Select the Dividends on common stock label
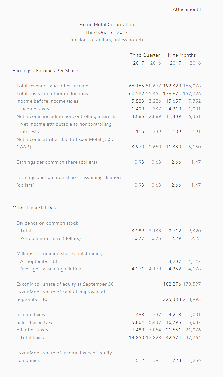 (x=47, y=223)
